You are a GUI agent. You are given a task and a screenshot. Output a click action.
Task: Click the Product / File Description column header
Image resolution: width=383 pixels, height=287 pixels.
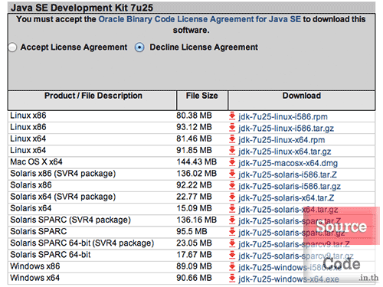93,96
